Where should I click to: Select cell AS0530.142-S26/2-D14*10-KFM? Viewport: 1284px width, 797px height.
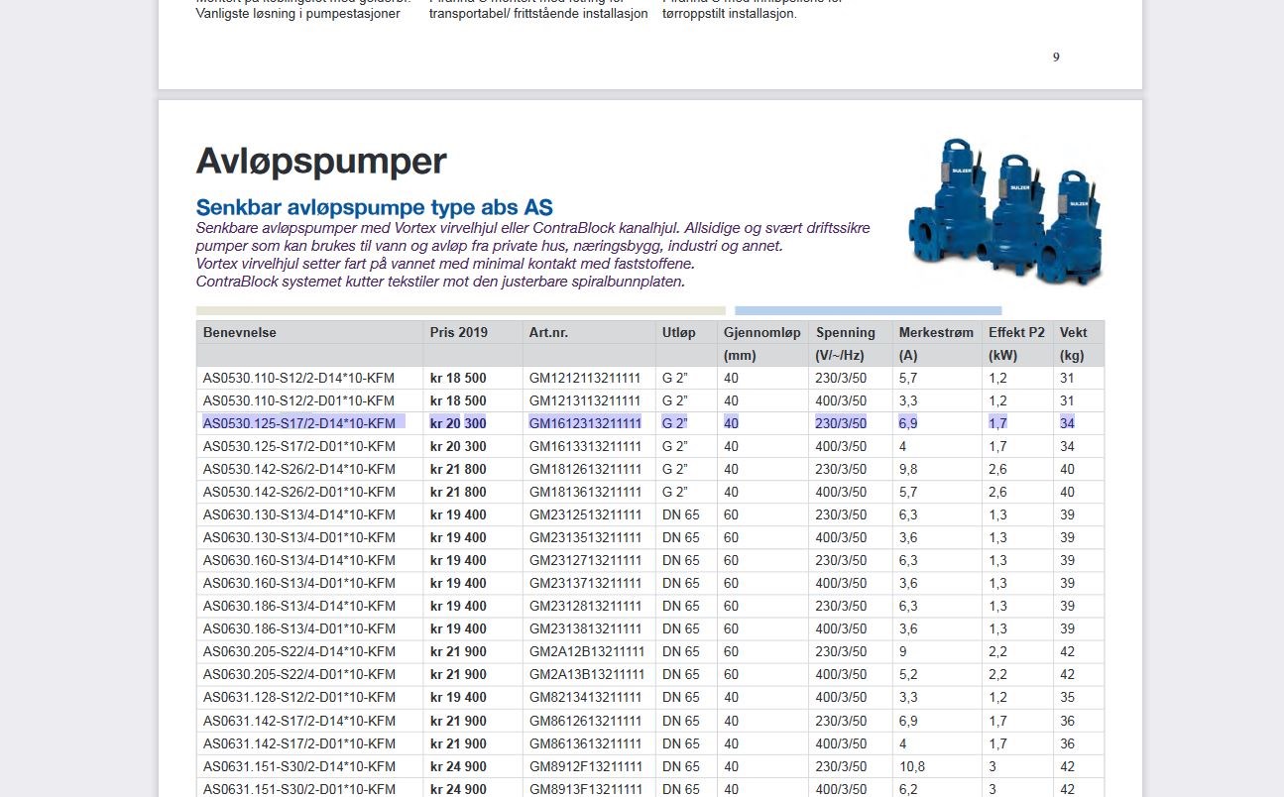[299, 469]
